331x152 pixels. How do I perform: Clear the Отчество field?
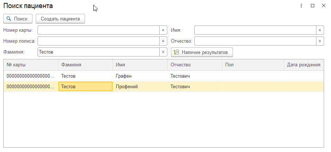[320, 41]
